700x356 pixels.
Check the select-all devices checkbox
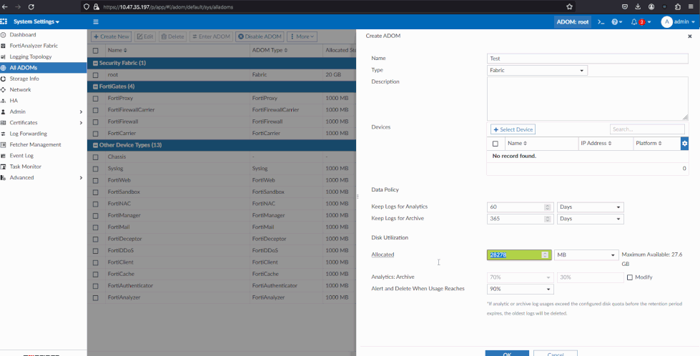pyautogui.click(x=496, y=144)
